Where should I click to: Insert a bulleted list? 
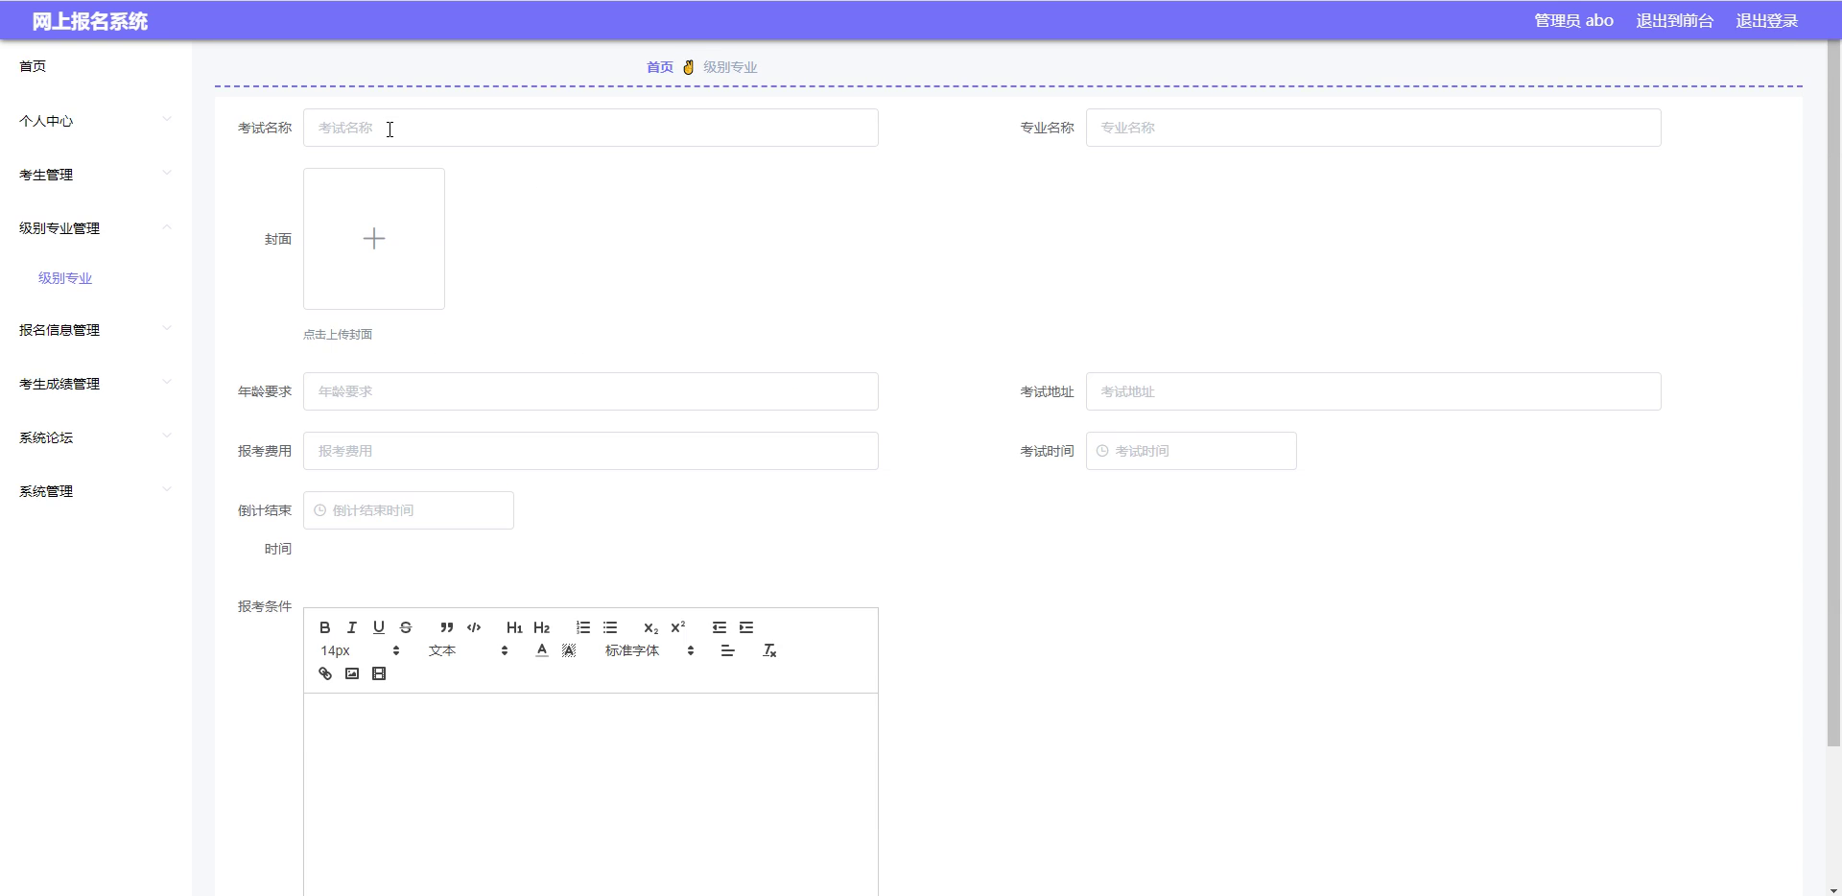click(x=610, y=627)
